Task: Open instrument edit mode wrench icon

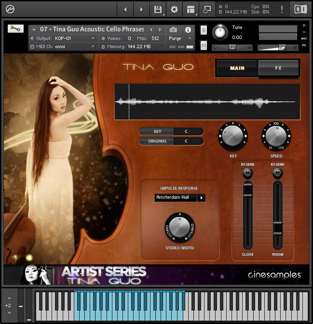Action: [15, 29]
